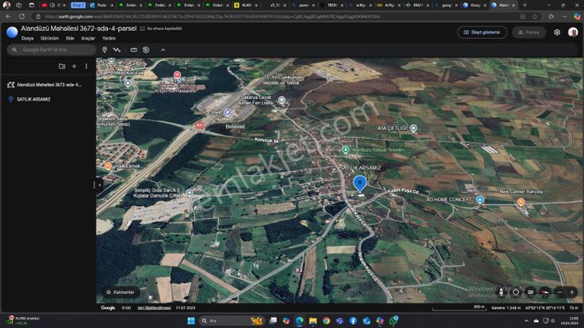This screenshot has width=584, height=328.
Task: Click the Alandüzü Sosyal Tesisleri green marker
Action: pos(346,150)
